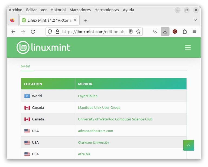Viewport: 208px width, 167px height.
Task: Open the Ver menu
Action: (44, 10)
